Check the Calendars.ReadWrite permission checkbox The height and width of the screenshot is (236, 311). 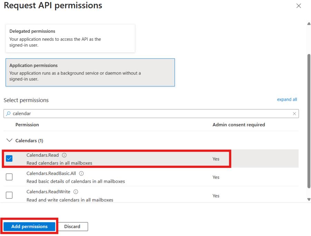click(9, 195)
